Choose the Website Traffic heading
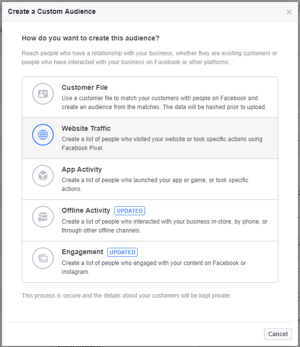This screenshot has height=347, width=300. (x=86, y=128)
